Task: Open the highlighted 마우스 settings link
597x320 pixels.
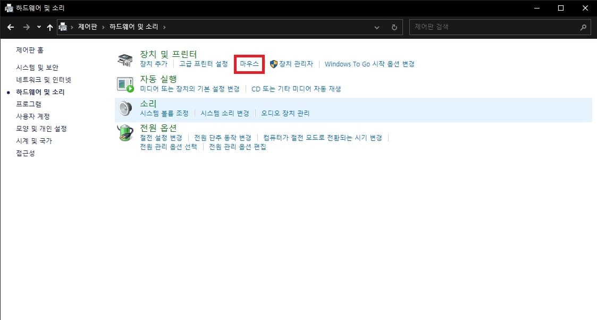Action: tap(249, 64)
